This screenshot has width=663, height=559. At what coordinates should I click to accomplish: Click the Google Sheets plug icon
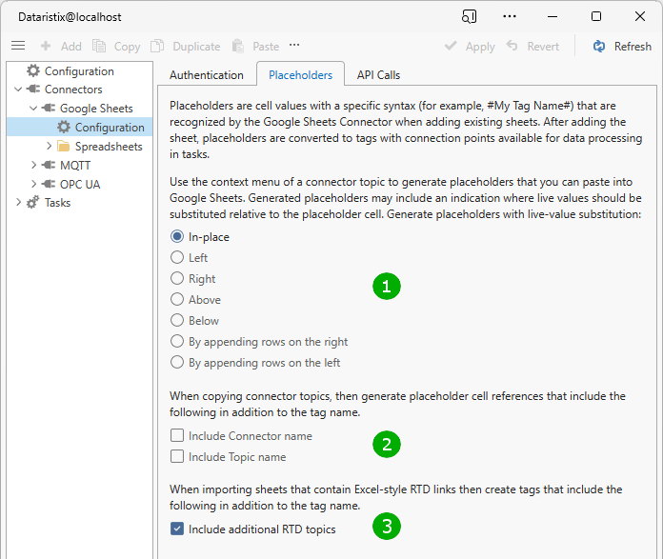(x=49, y=108)
